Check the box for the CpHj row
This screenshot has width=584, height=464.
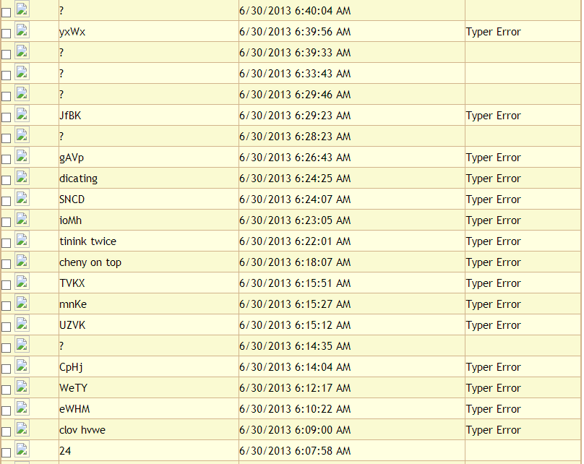coord(7,369)
